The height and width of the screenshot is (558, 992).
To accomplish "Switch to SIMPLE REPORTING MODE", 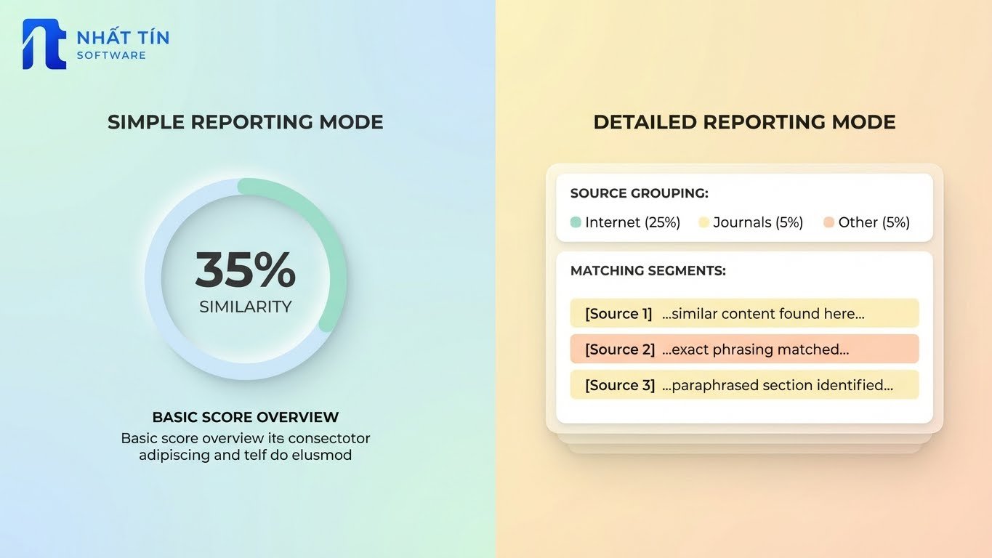I will pyautogui.click(x=245, y=121).
